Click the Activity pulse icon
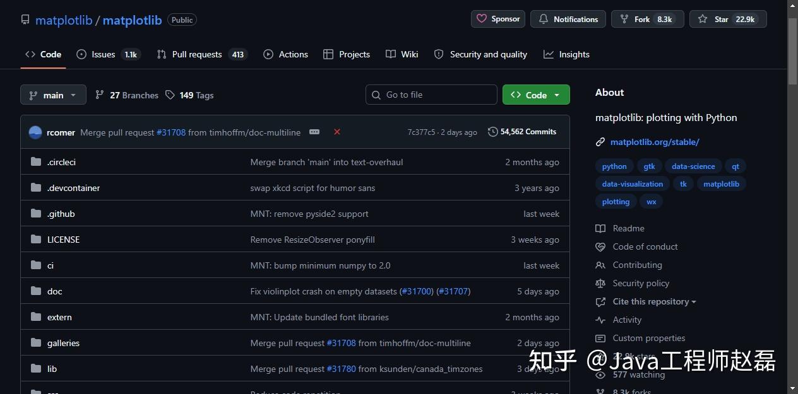The height and width of the screenshot is (394, 798). (x=600, y=320)
